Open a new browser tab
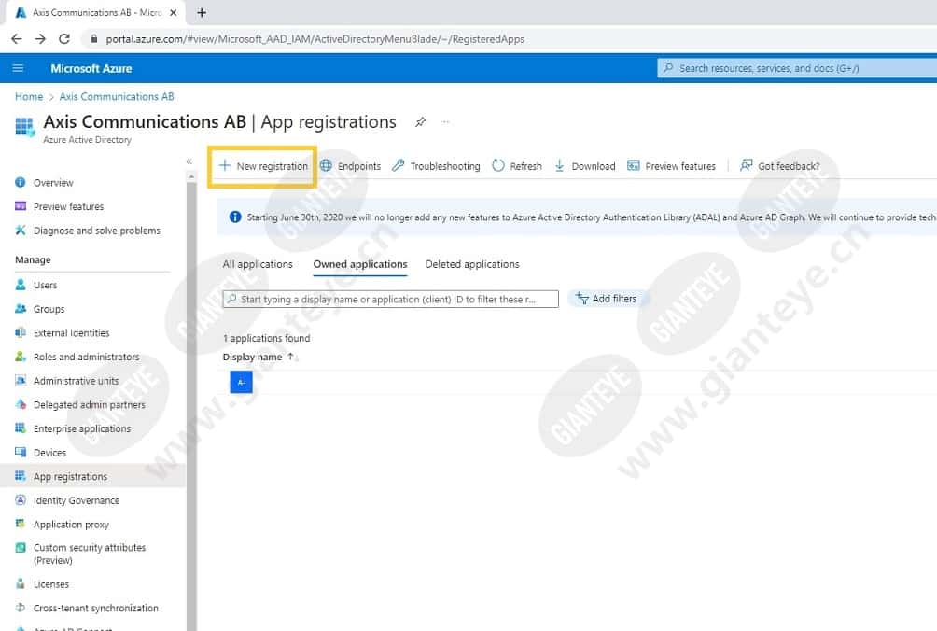This screenshot has height=631, width=937. [202, 12]
